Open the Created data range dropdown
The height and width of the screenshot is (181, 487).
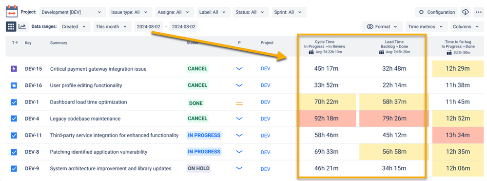75,27
